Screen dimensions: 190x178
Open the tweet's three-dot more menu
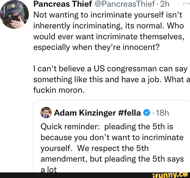(186, 4)
